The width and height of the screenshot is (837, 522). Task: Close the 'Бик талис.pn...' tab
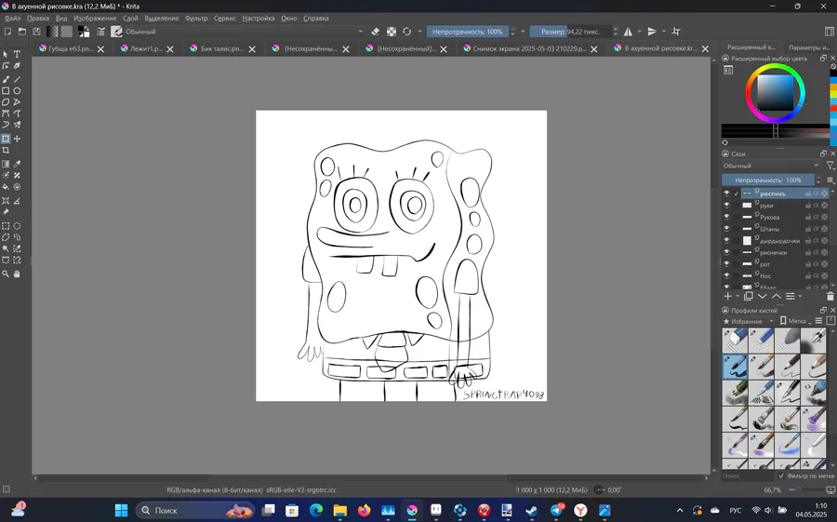[252, 49]
